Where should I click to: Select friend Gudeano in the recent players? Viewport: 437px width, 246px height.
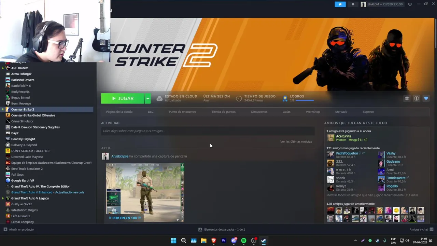393,162
